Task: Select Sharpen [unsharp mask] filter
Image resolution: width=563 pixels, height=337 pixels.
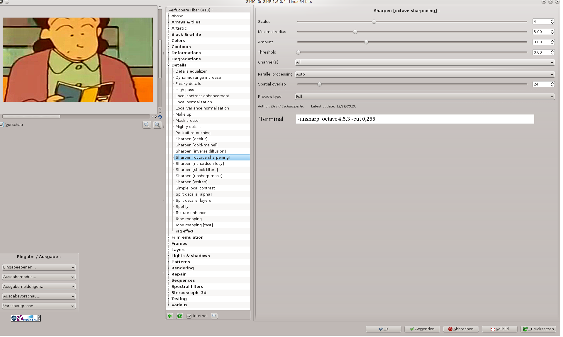Action: point(199,176)
